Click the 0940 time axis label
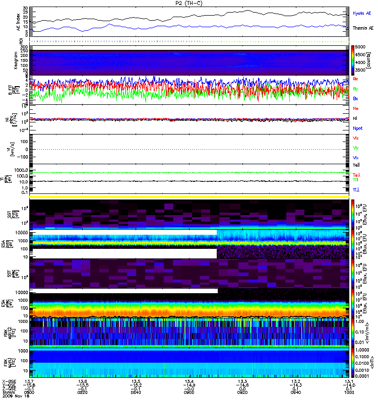 point(296,392)
